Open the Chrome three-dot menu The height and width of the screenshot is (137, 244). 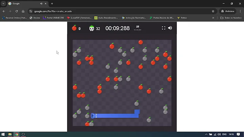240,11
